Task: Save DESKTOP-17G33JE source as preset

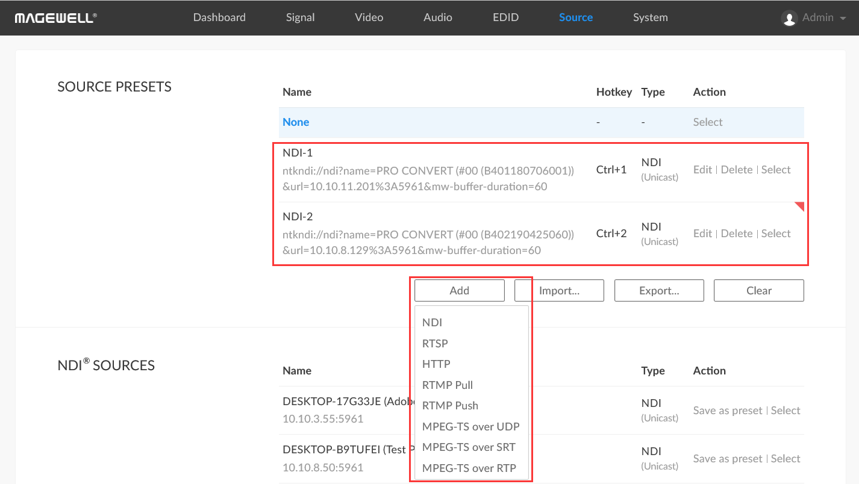Action: 728,411
